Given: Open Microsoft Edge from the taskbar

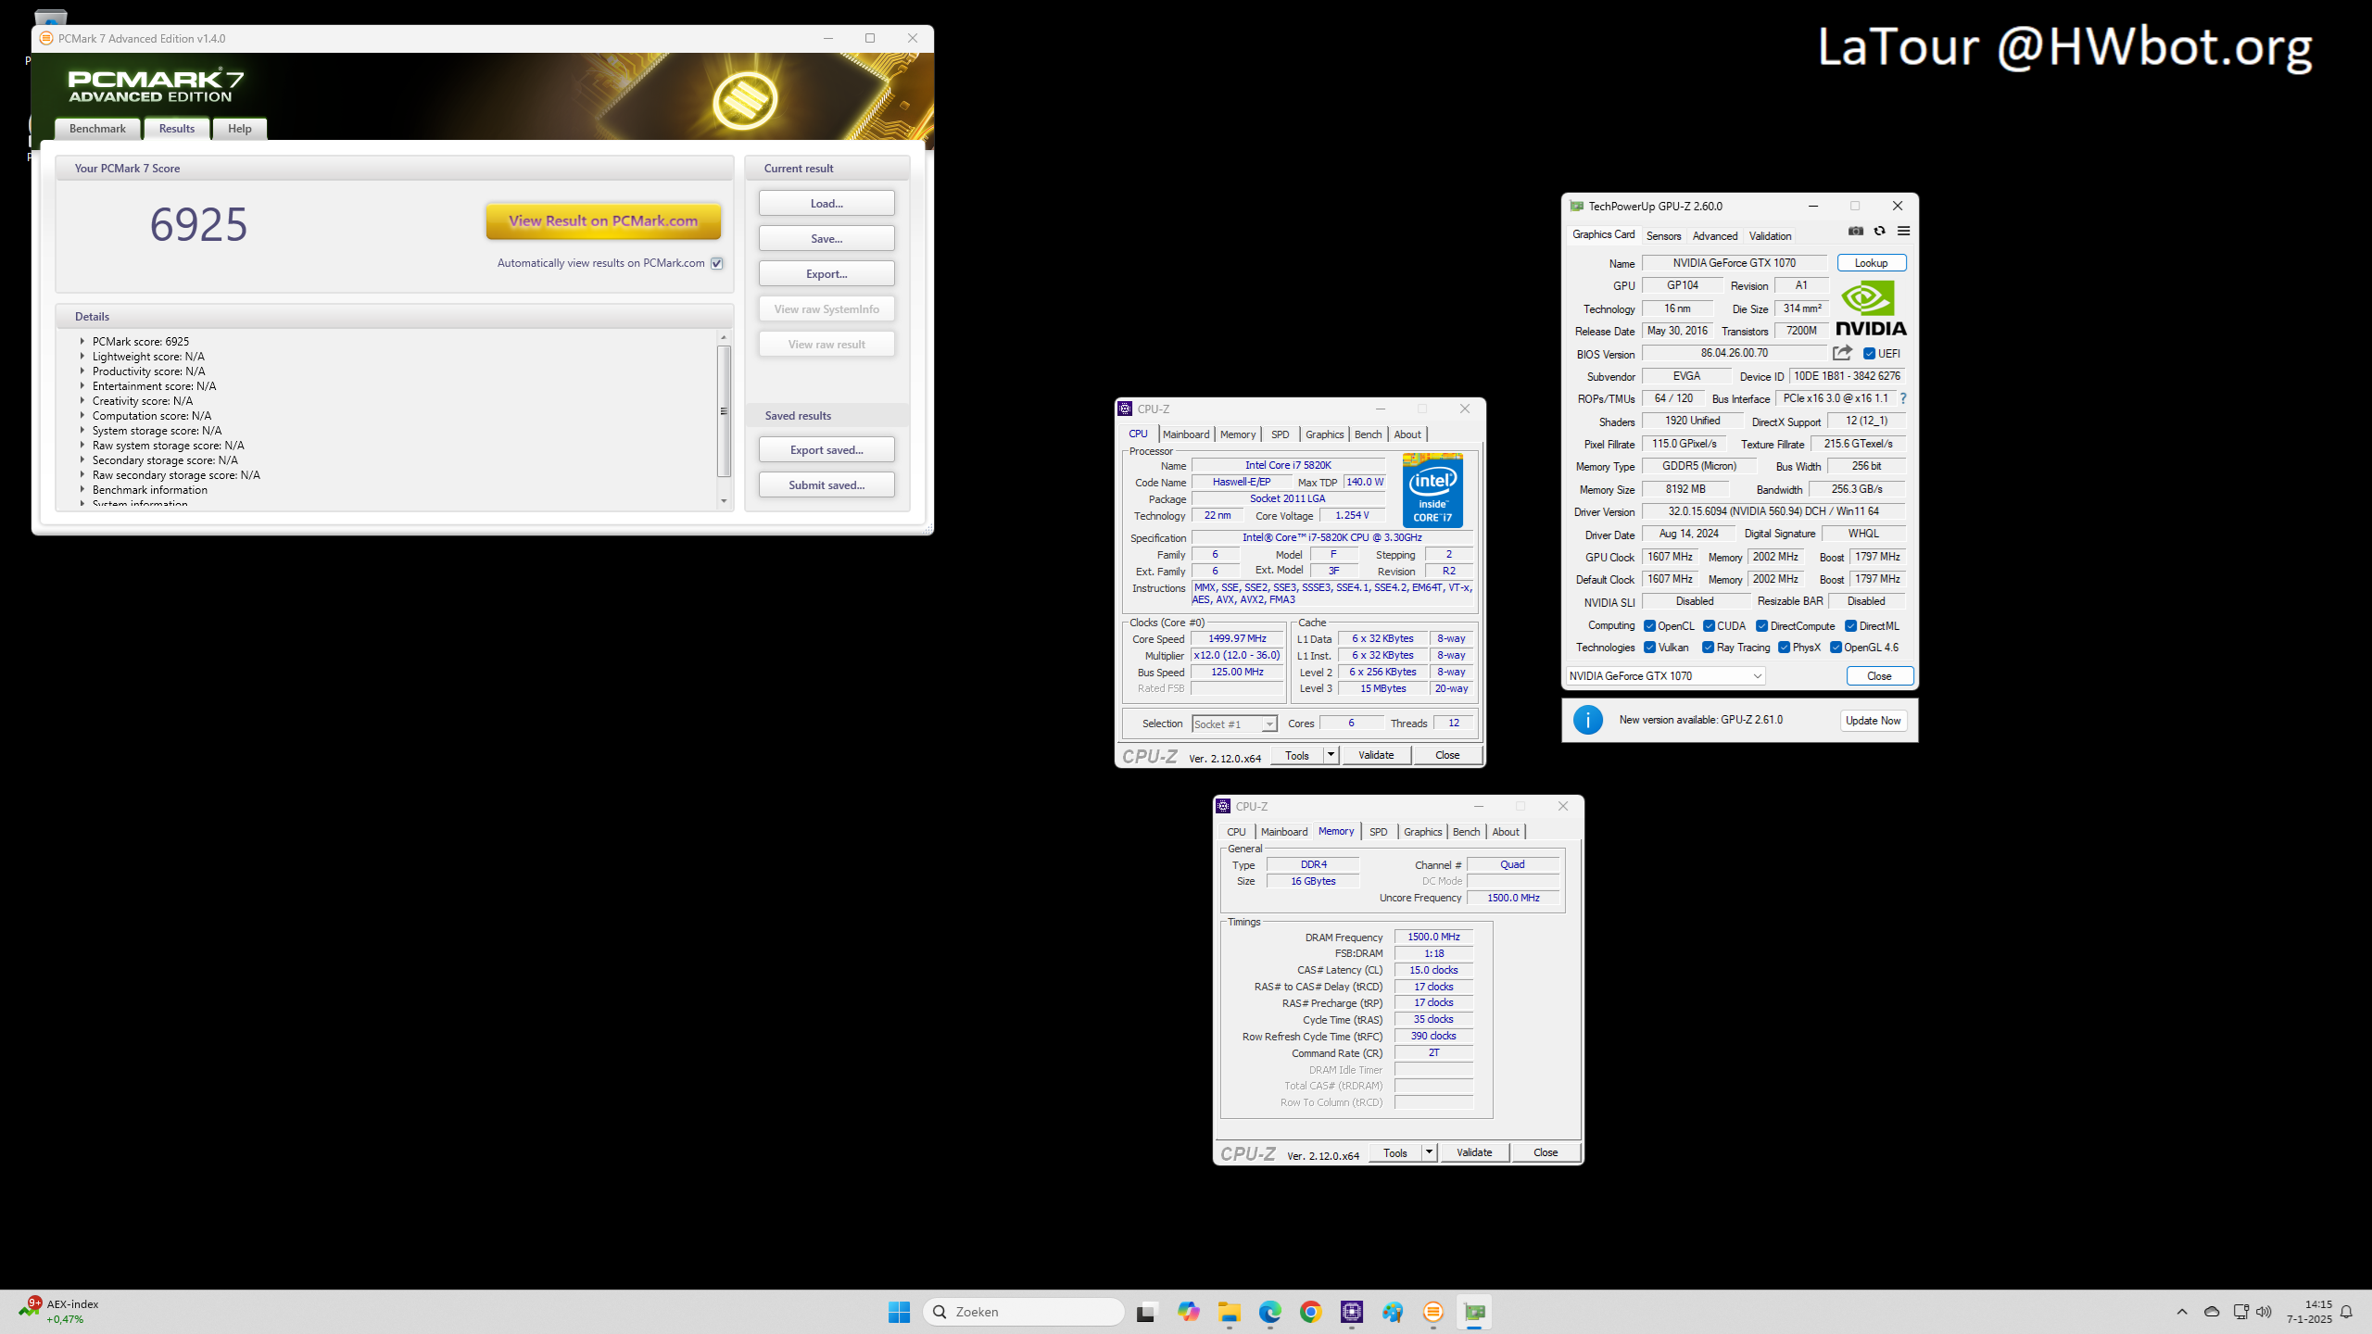Looking at the screenshot, I should tap(1269, 1312).
